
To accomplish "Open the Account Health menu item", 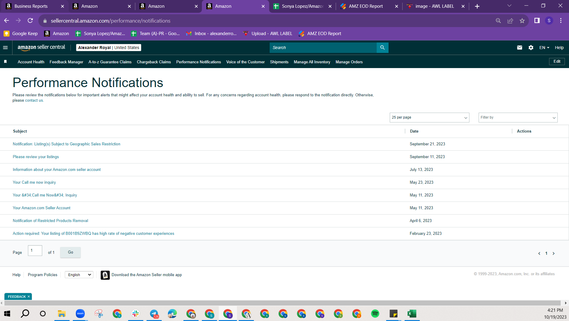I will point(31,62).
